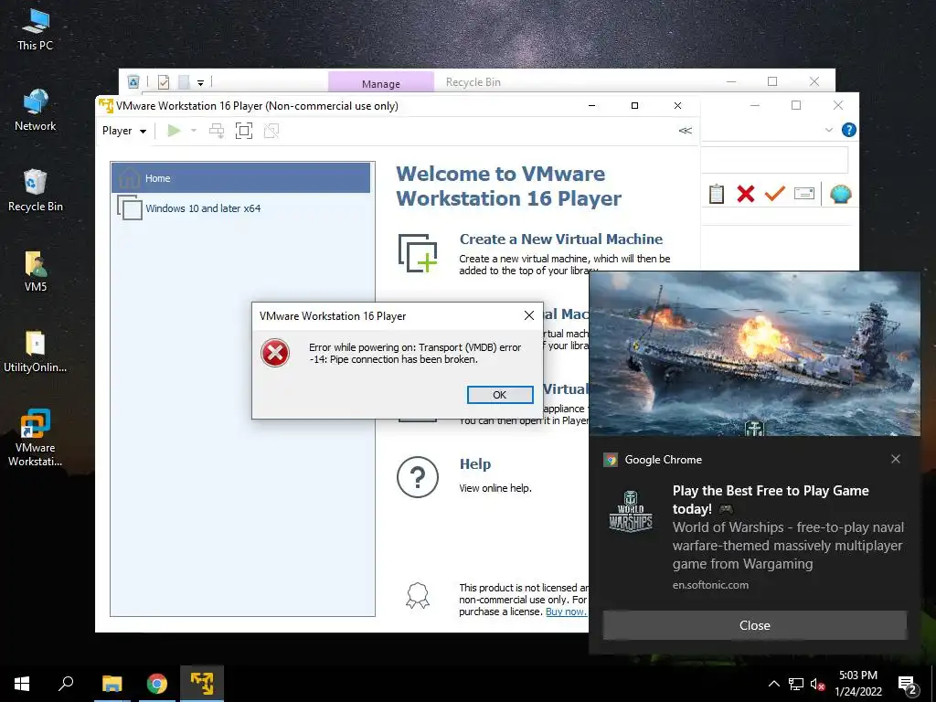Click the taskbar search magnifier
The image size is (936, 702).
click(x=66, y=684)
